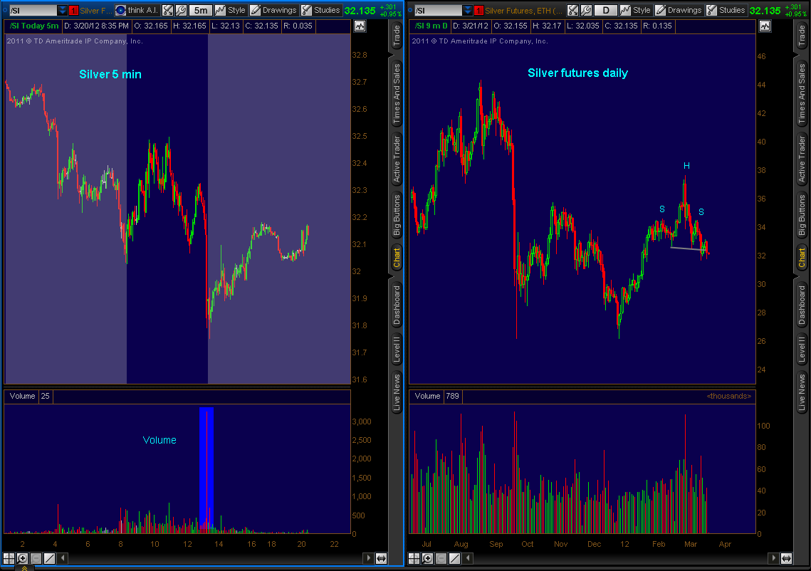Toggle link dot left of right symbol box
Viewport: 811px width, 571px height.
coord(410,11)
